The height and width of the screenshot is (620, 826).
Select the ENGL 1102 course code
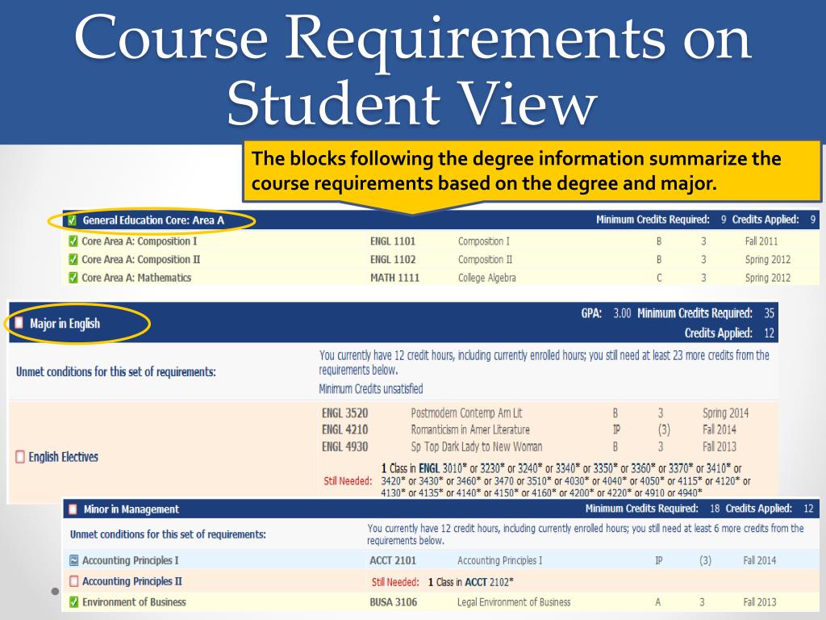click(393, 259)
